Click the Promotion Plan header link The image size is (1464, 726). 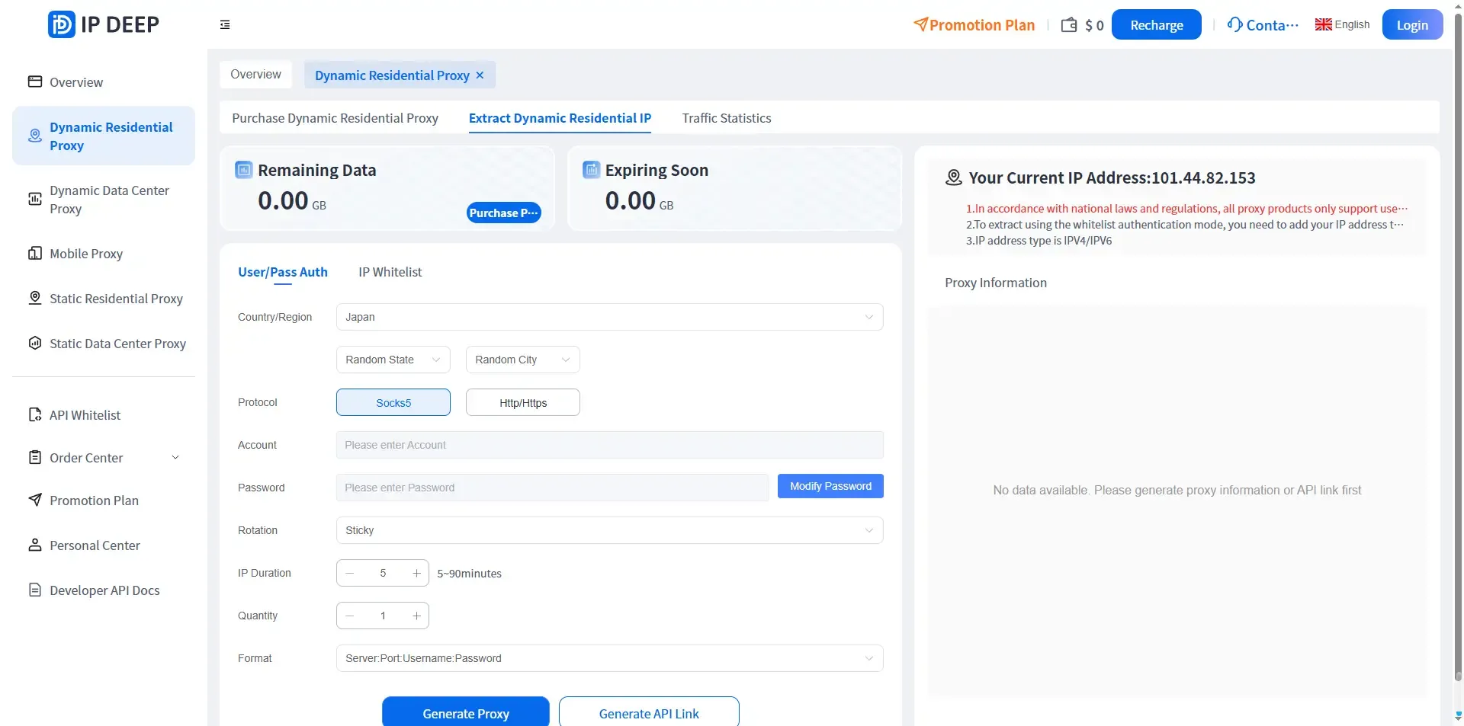974,24
